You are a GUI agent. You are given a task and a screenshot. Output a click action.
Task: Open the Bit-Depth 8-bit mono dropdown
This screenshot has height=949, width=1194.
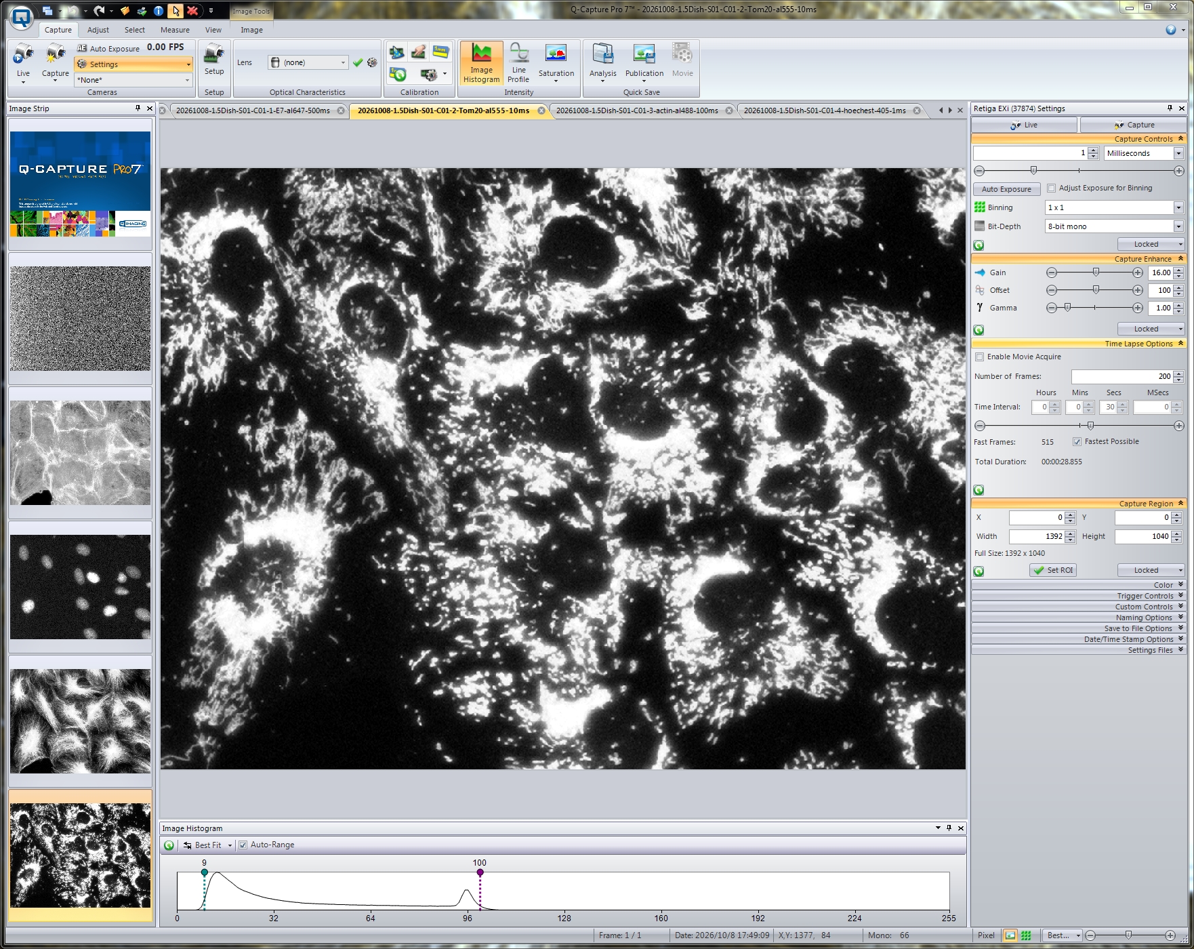coord(1178,226)
